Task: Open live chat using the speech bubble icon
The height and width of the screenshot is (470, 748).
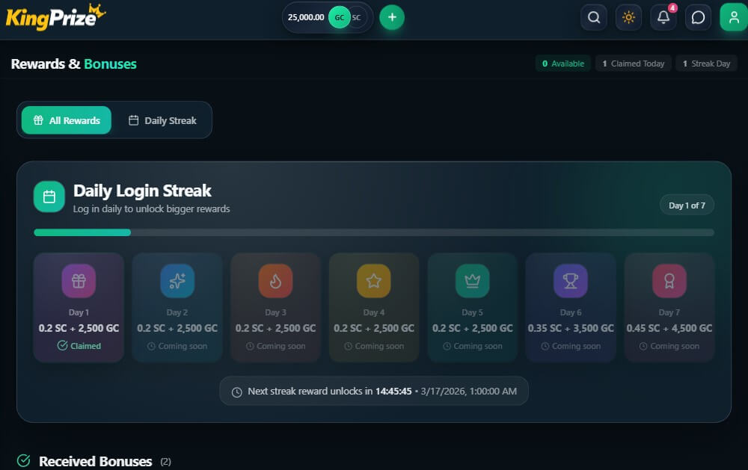Action: (698, 17)
